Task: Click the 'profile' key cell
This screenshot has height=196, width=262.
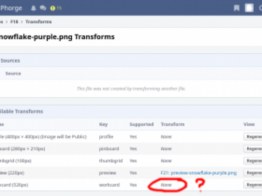Action: [x=106, y=137]
